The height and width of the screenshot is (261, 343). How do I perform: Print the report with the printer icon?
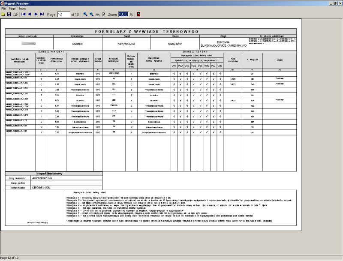15,15
